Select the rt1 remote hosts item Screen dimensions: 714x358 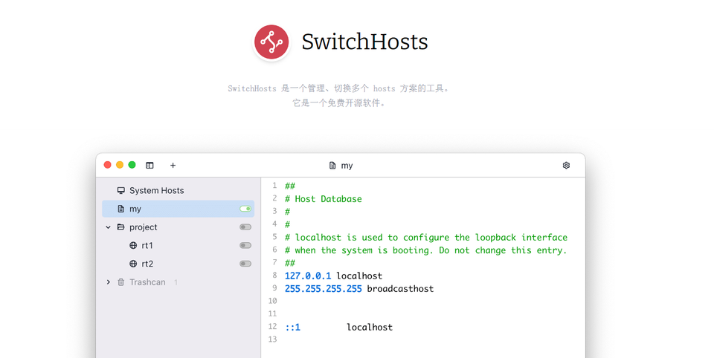(x=147, y=246)
